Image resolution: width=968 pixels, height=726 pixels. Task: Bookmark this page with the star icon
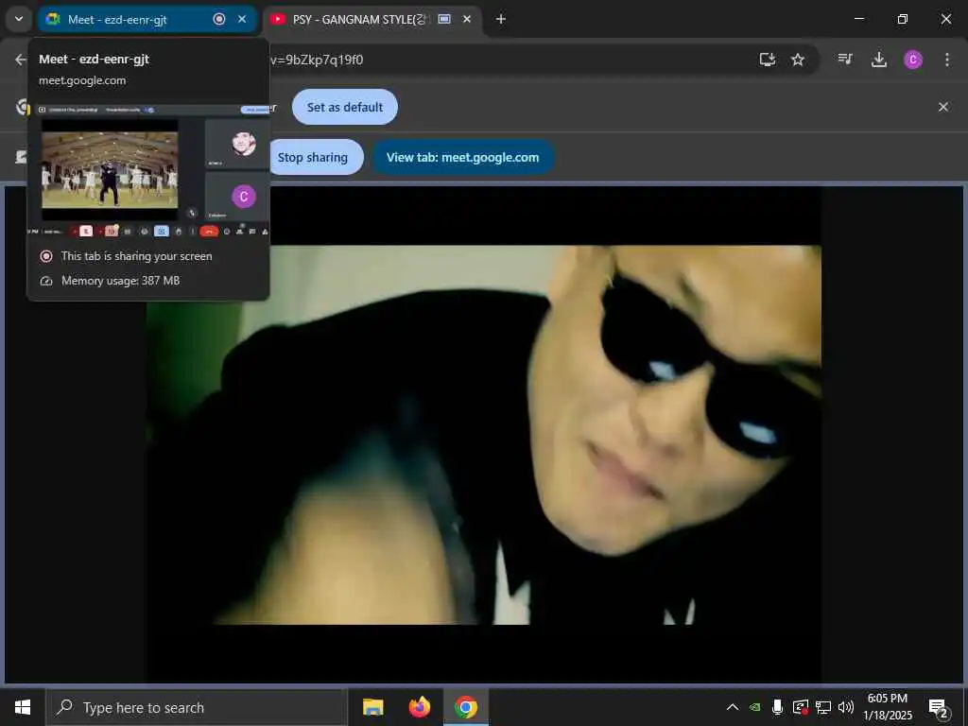click(798, 60)
